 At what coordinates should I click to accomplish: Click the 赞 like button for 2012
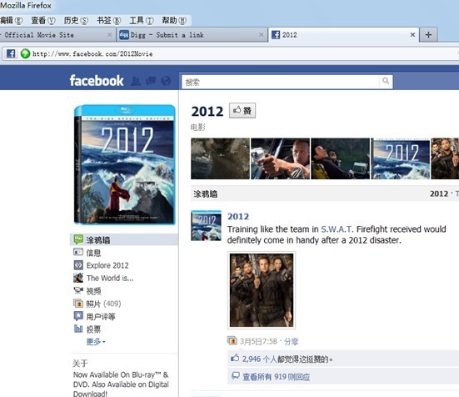click(242, 110)
